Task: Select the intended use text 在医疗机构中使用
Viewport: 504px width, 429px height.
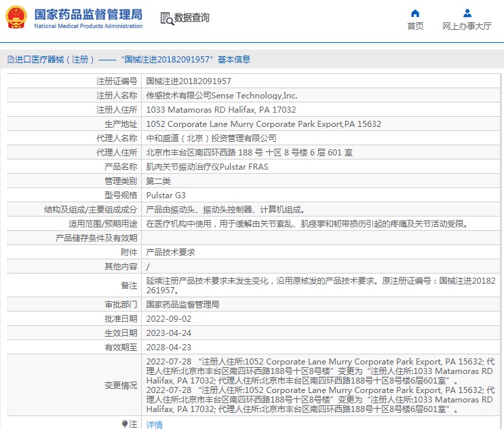Action: click(307, 224)
